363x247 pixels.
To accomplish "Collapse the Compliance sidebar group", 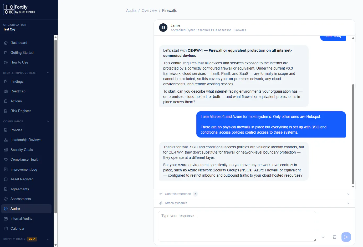I will click(x=48, y=121).
